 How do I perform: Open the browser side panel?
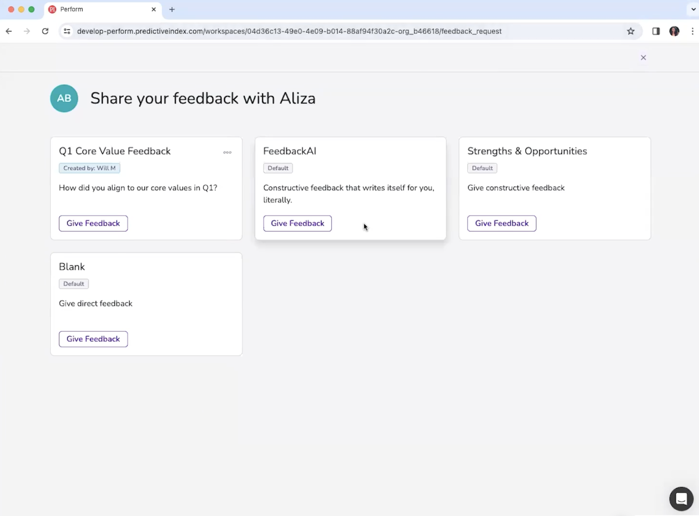(x=656, y=31)
